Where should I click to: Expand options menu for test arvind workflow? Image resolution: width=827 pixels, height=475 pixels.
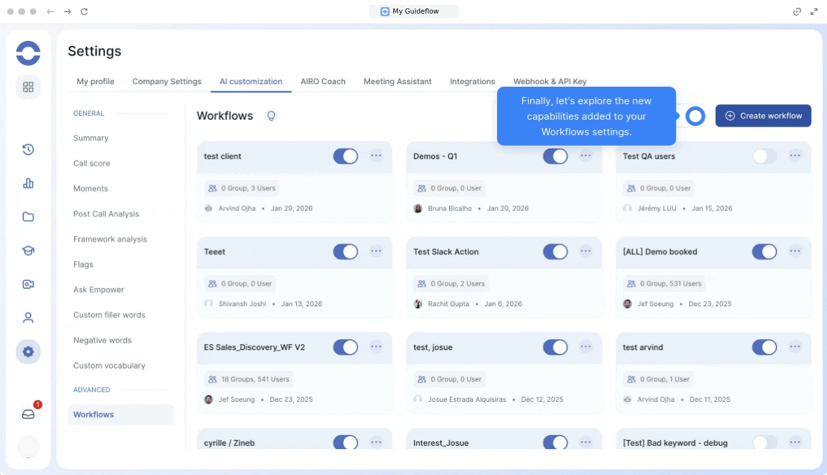(x=795, y=347)
